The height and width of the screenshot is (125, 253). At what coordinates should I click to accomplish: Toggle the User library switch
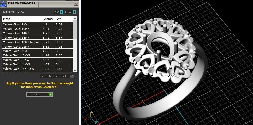click(70, 12)
